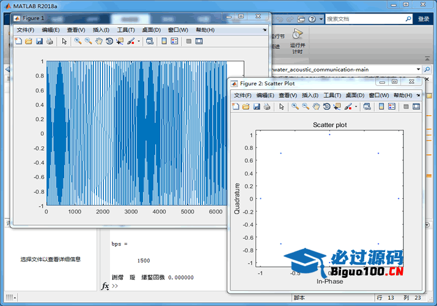Insert Legend icon in Figure 2 toolbar
437x306 pixels.
392,106
